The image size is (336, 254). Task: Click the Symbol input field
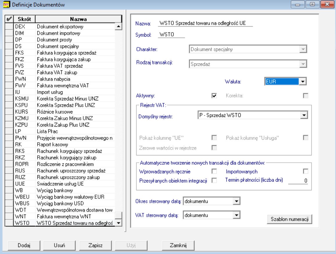pos(171,34)
